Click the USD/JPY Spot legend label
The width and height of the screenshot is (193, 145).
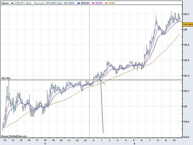tap(23, 3)
